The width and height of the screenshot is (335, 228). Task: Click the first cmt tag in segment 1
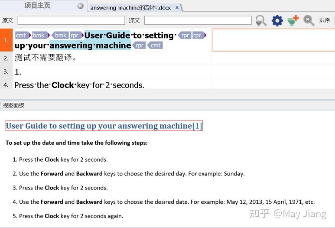21,36
